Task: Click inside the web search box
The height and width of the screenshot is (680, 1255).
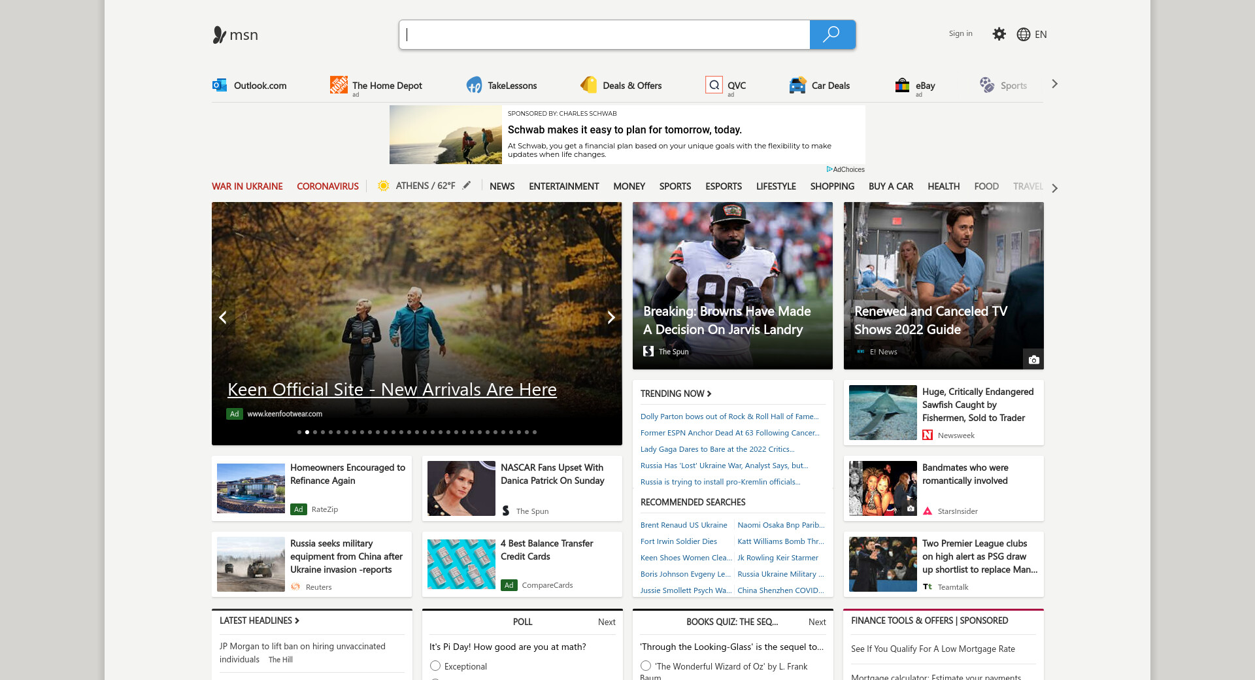Action: coord(605,35)
